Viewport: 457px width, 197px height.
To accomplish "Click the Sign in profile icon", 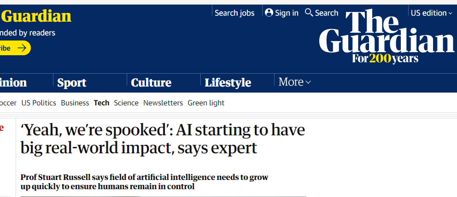I will [x=269, y=12].
